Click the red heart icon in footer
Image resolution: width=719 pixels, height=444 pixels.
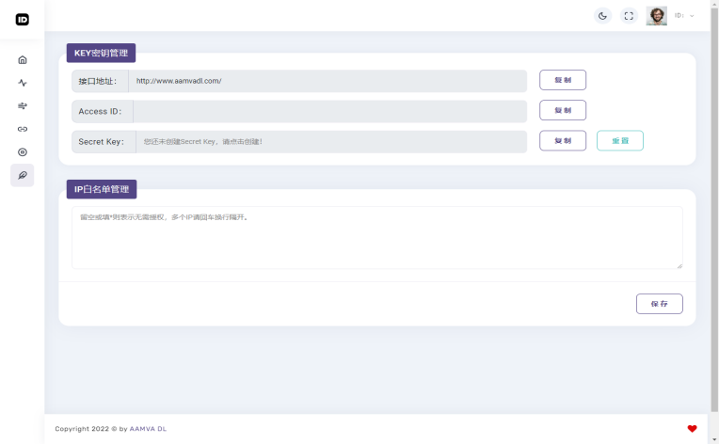coord(692,429)
